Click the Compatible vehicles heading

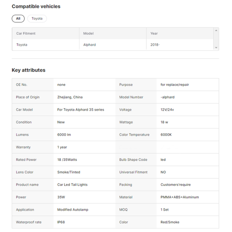pos(36,7)
